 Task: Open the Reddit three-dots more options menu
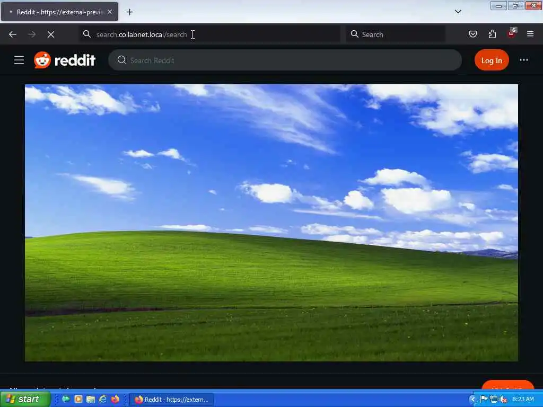pos(523,60)
